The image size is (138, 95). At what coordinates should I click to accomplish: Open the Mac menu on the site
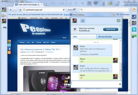33,42
